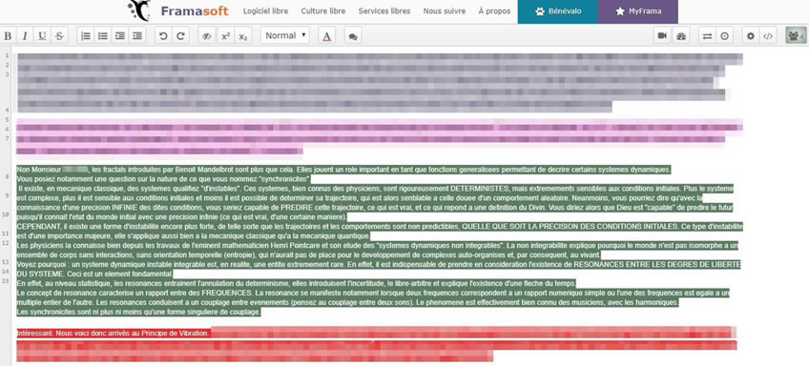
Task: Insert an ordered numbered list
Action: tap(86, 36)
